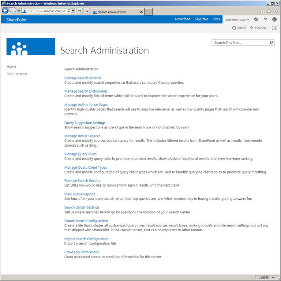Open Import Search Configuration
281x281 pixels.
point(86,239)
